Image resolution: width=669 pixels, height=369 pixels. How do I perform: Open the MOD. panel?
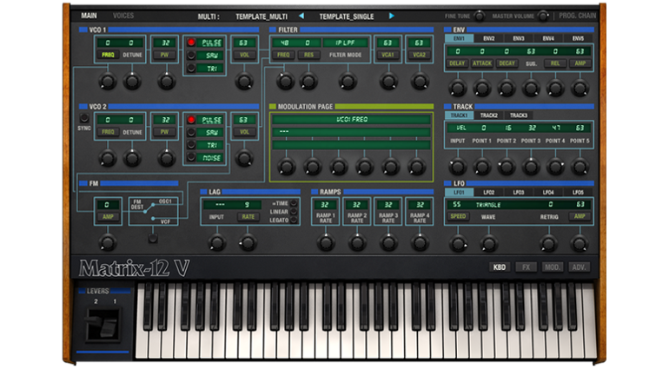point(552,267)
